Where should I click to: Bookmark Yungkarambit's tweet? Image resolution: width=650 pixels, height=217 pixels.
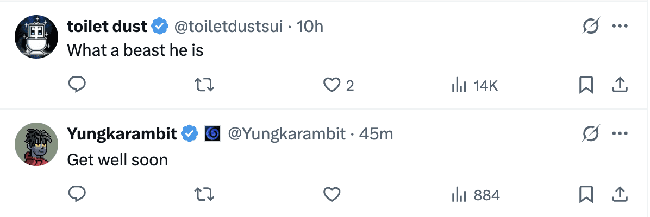tap(586, 194)
